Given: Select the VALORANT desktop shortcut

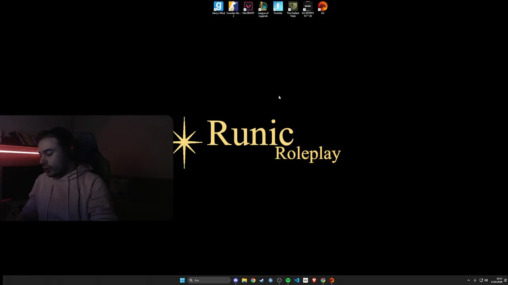Looking at the screenshot, I should pyautogui.click(x=248, y=8).
